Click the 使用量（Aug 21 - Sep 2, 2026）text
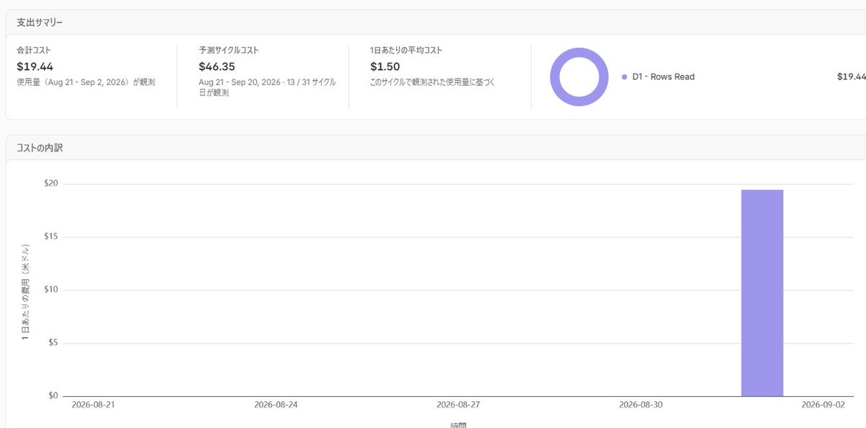The width and height of the screenshot is (866, 428). click(x=86, y=82)
